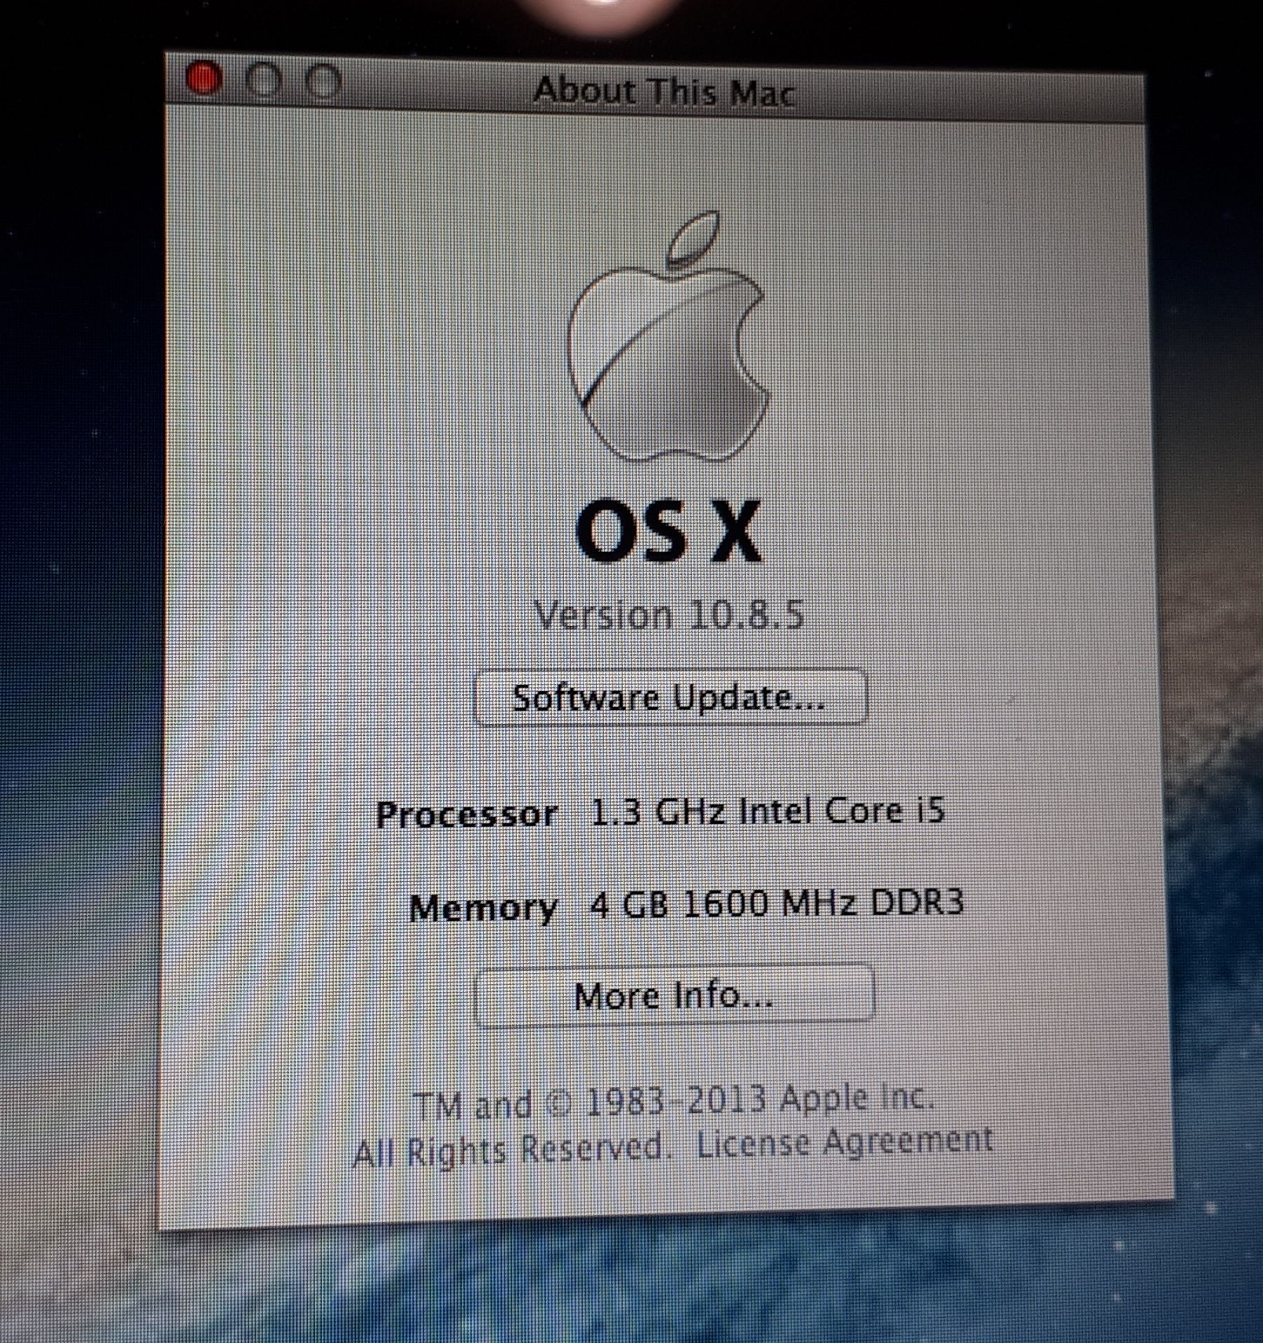Click the Memory label
Image resolution: width=1263 pixels, height=1343 pixels.
484,908
